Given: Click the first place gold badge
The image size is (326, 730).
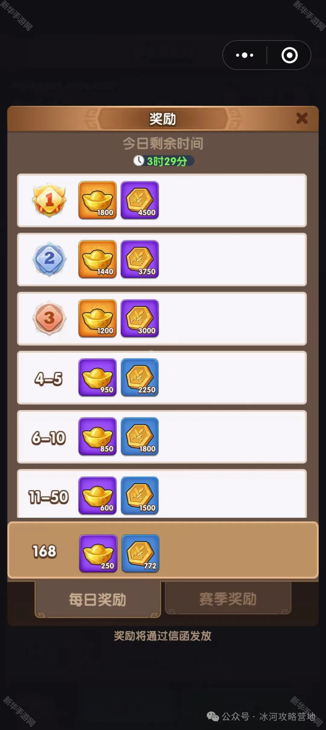Looking at the screenshot, I should point(49,200).
